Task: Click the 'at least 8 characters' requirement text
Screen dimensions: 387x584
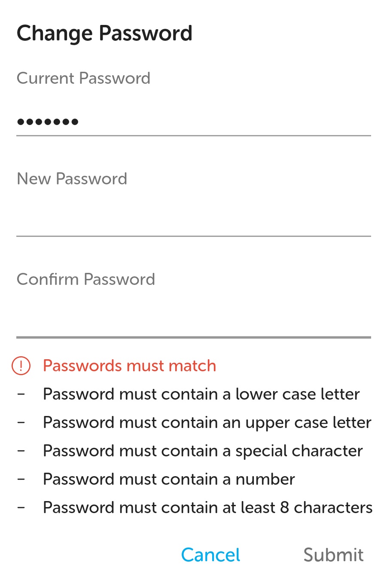Action: pyautogui.click(x=207, y=508)
